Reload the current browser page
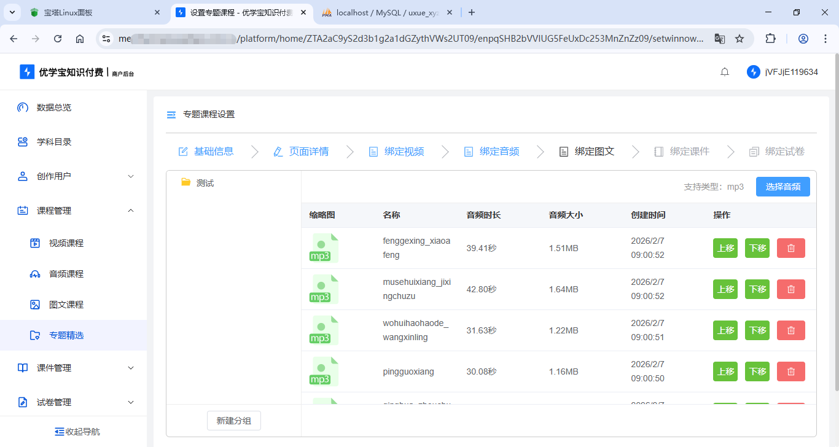 58,39
